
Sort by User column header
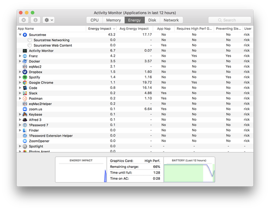248,29
